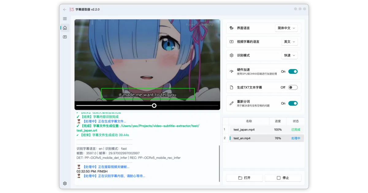
Task: Click the 识别字幕语言: en log line
Action: coord(102,149)
